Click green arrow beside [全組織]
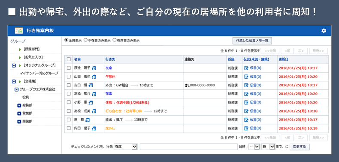 click(x=20, y=82)
